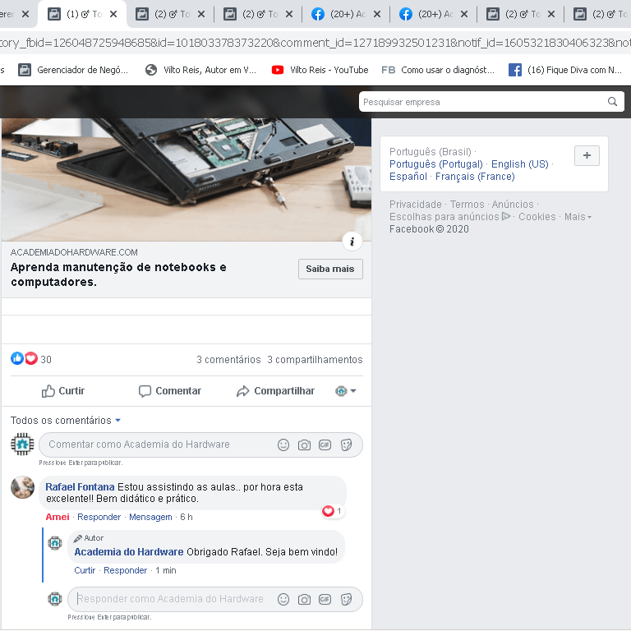The width and height of the screenshot is (631, 631).
Task: Expand Todos os comentários filter
Action: [66, 420]
